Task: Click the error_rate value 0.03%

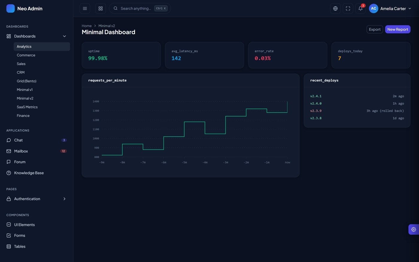Action: 262,58
